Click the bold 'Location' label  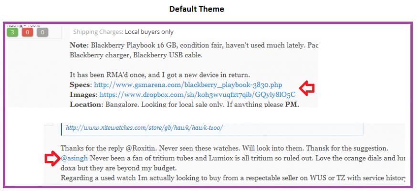[85, 104]
